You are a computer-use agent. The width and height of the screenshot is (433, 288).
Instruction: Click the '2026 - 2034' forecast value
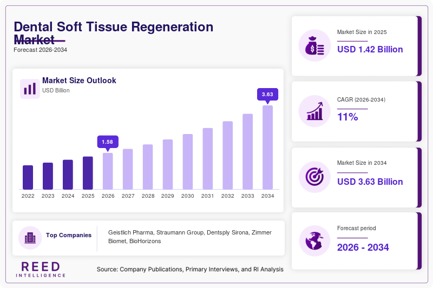(363, 247)
